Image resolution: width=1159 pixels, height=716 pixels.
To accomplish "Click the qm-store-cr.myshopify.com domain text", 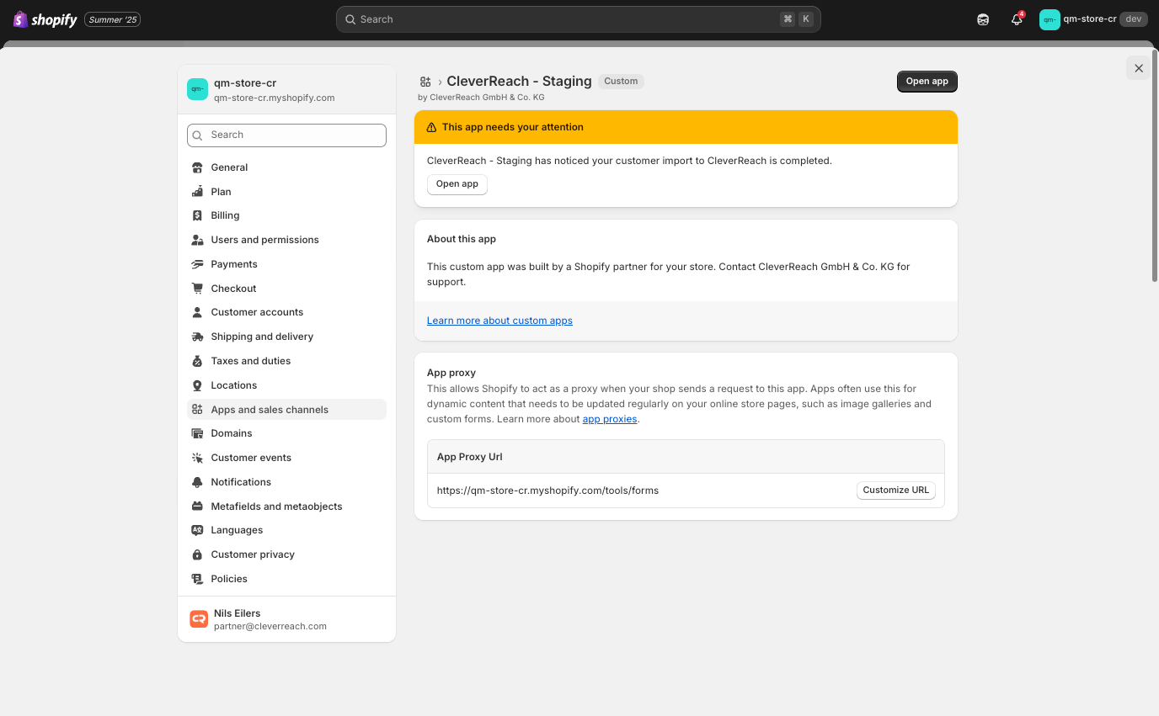I will [275, 98].
